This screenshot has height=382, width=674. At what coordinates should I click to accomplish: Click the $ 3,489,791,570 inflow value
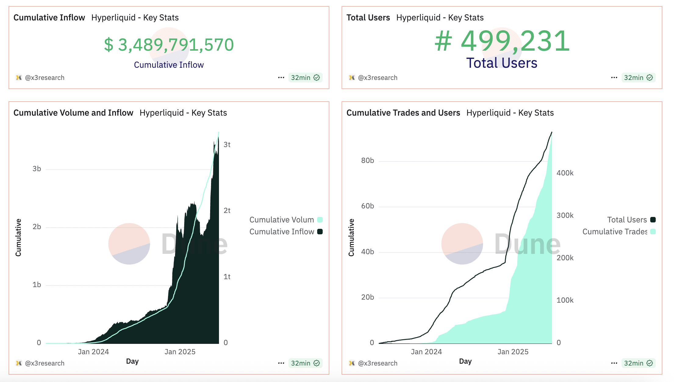169,45
